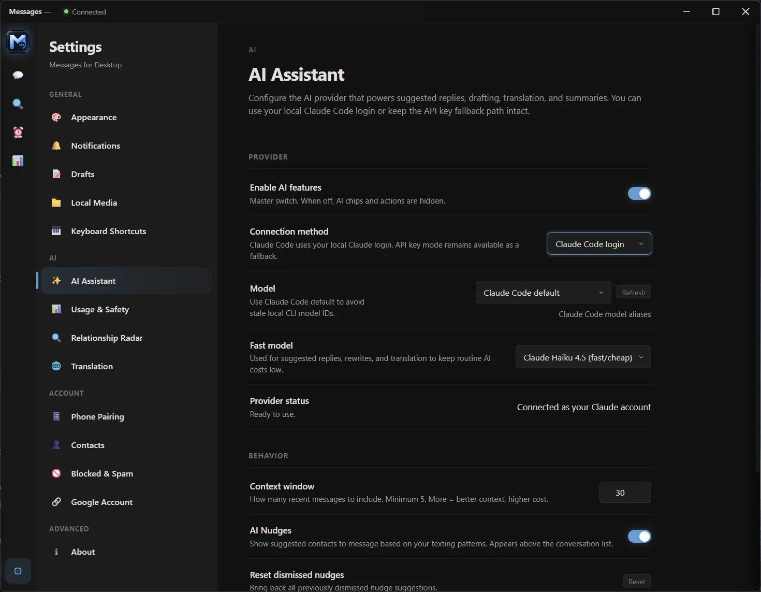Toggle the Enable AI features switch
This screenshot has width=761, height=592.
tap(639, 194)
